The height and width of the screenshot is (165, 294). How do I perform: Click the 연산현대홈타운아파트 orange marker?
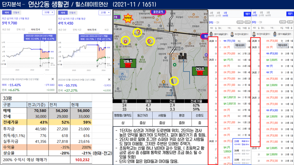[163, 82]
